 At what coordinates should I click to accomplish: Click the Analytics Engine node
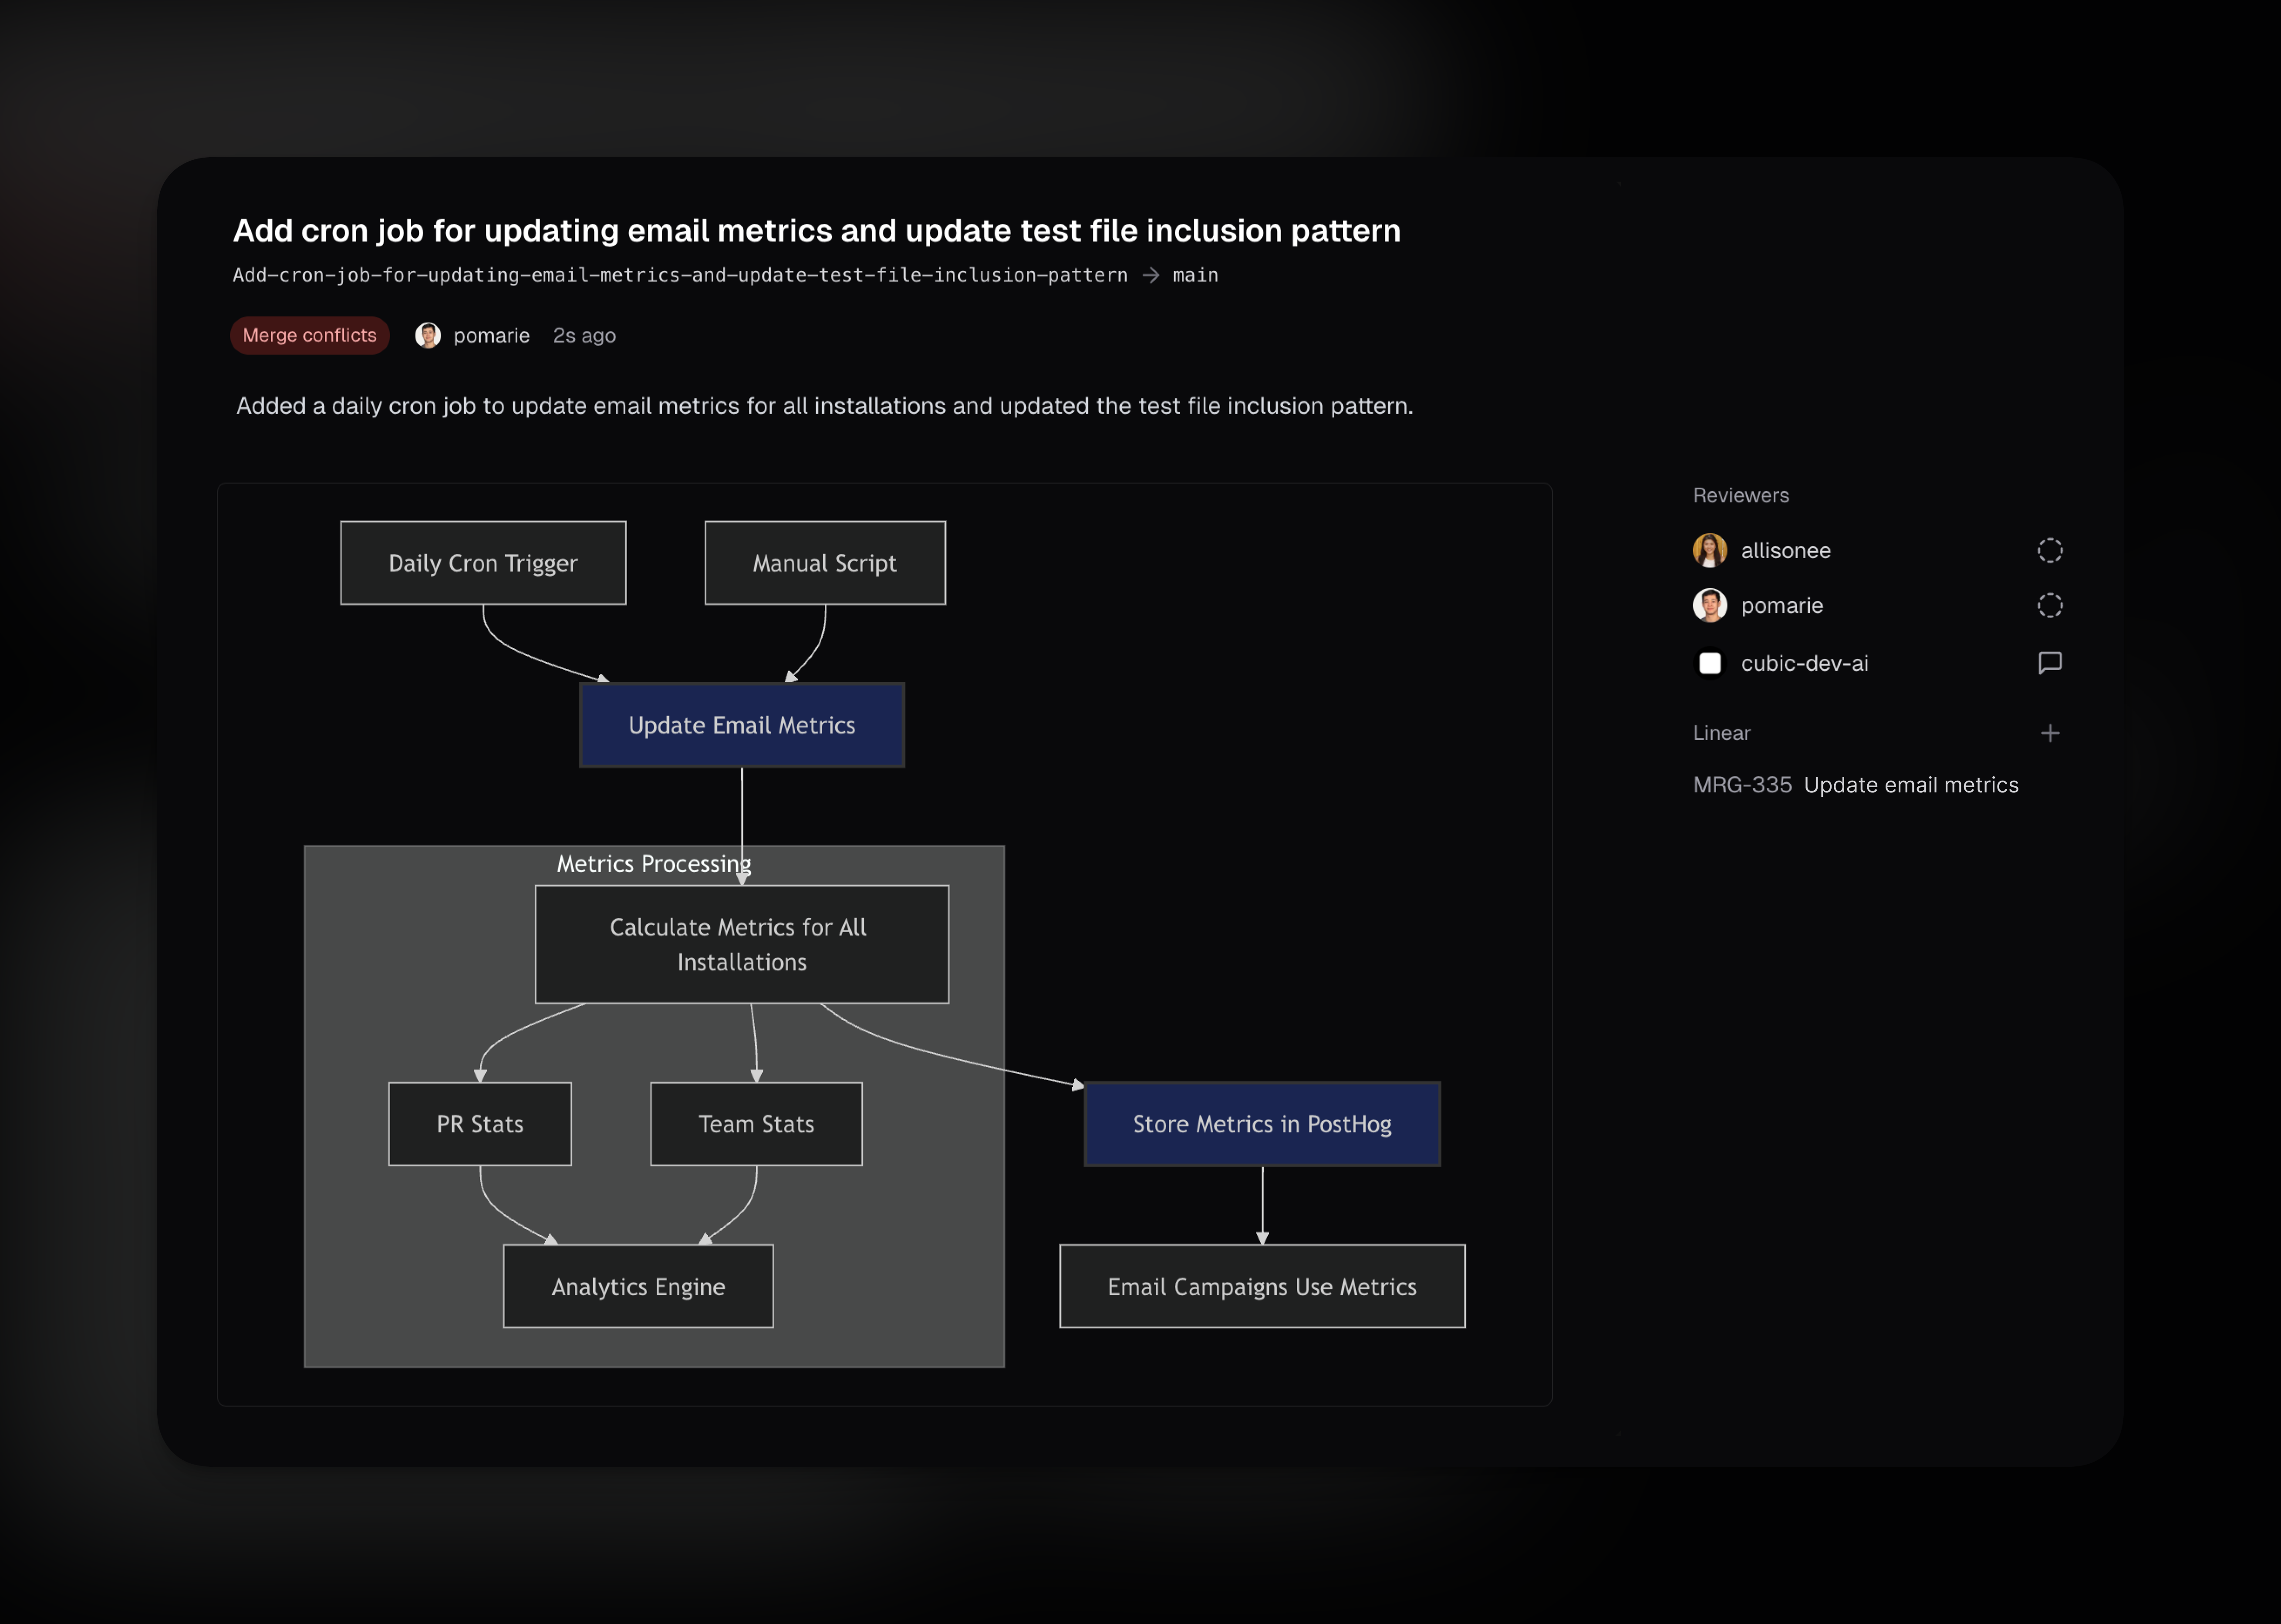[x=638, y=1286]
